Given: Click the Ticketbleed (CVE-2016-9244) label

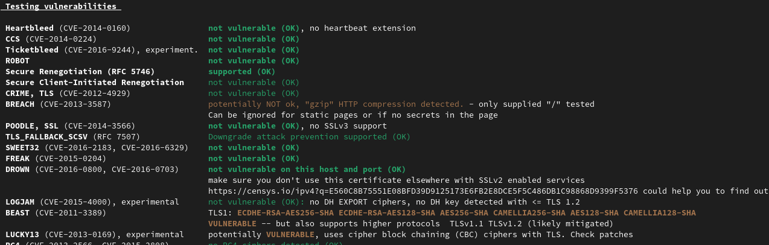Looking at the screenshot, I should point(101,50).
